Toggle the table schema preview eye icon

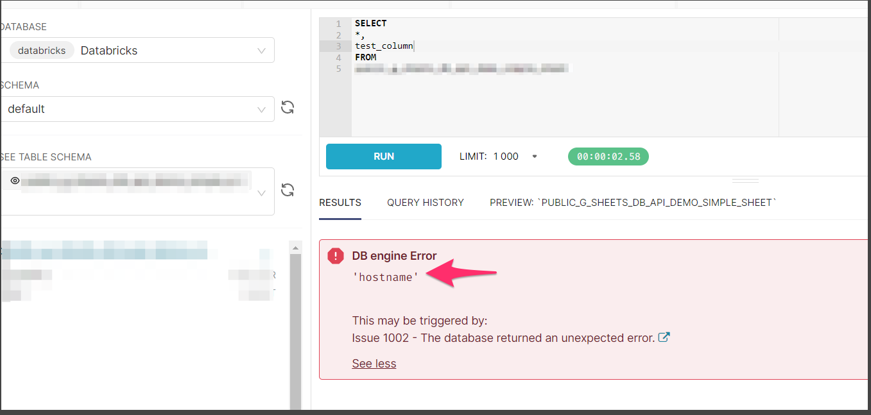14,180
